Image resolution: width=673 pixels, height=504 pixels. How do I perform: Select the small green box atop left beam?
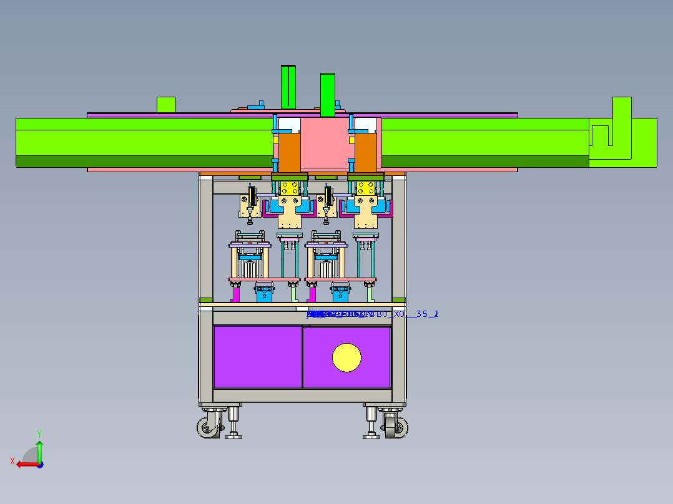(166, 105)
